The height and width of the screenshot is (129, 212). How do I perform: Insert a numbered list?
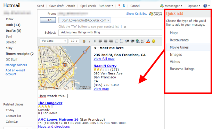pos(116,41)
